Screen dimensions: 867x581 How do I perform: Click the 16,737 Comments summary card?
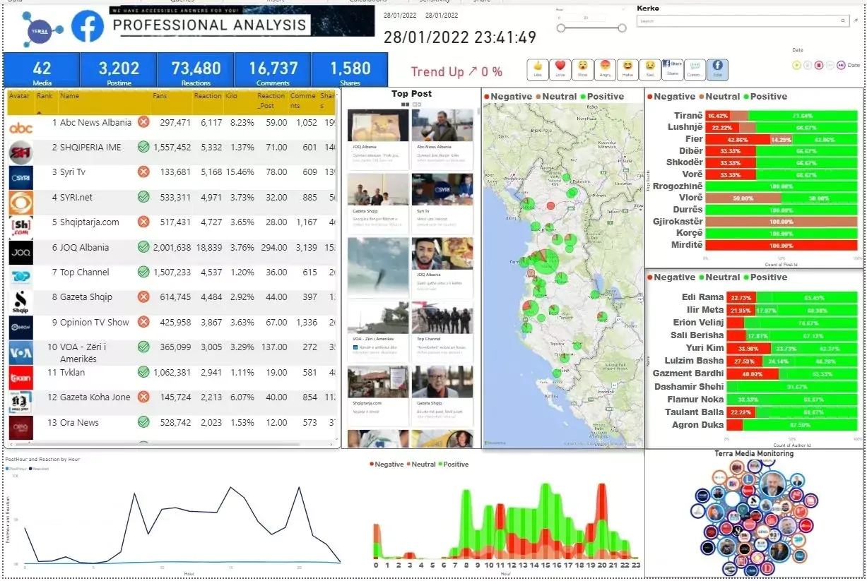click(x=273, y=70)
